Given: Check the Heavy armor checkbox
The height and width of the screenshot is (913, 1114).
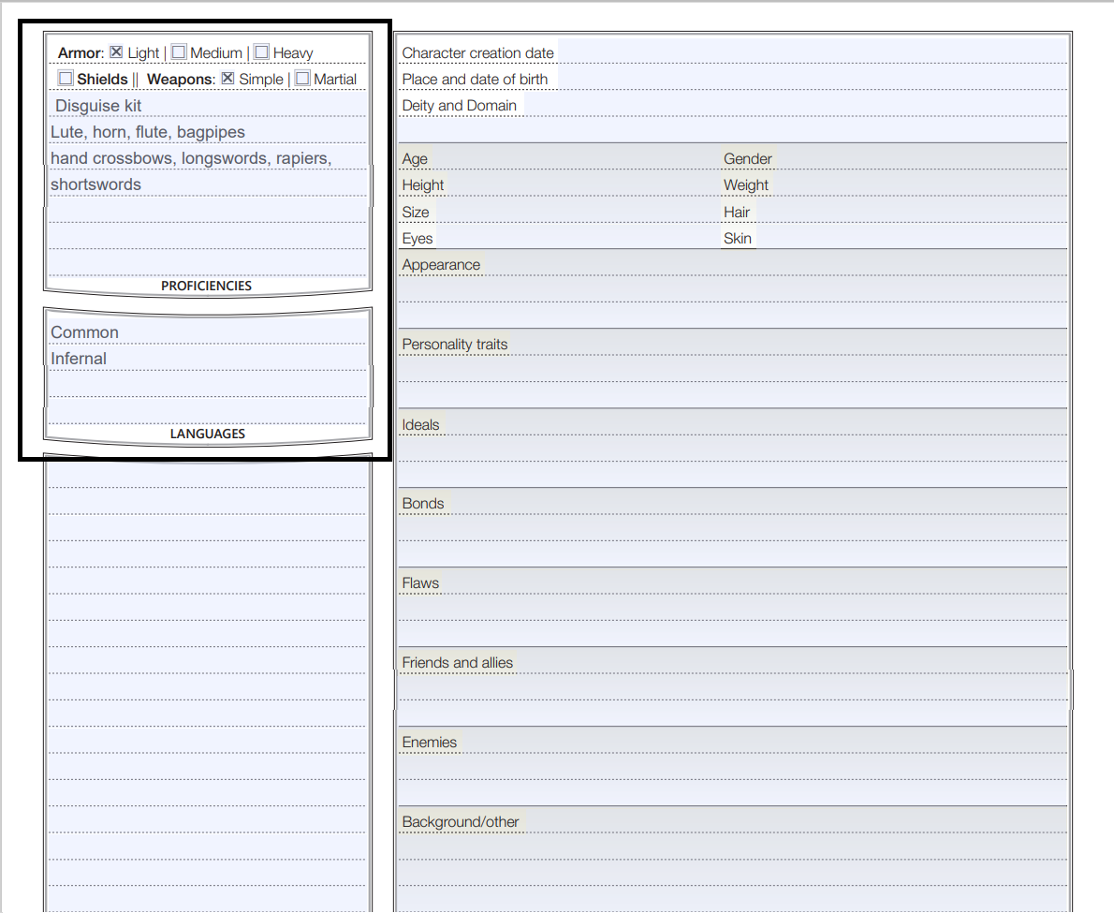Looking at the screenshot, I should point(261,52).
